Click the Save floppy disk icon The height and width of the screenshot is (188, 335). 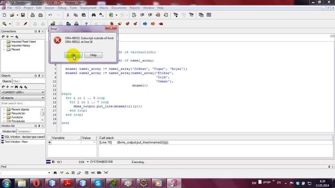[x=23, y=15]
